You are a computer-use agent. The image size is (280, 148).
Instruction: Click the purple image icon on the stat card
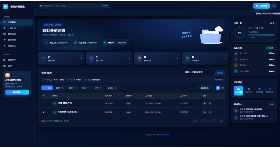pyautogui.click(x=91, y=58)
